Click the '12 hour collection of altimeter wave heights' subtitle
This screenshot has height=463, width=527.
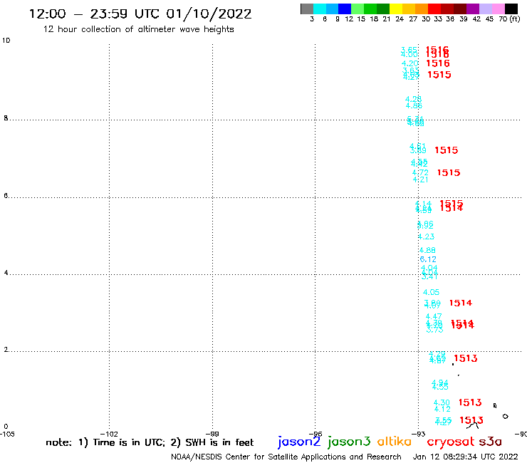coord(138,29)
